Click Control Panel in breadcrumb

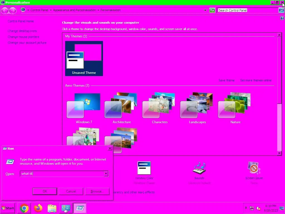39,10
